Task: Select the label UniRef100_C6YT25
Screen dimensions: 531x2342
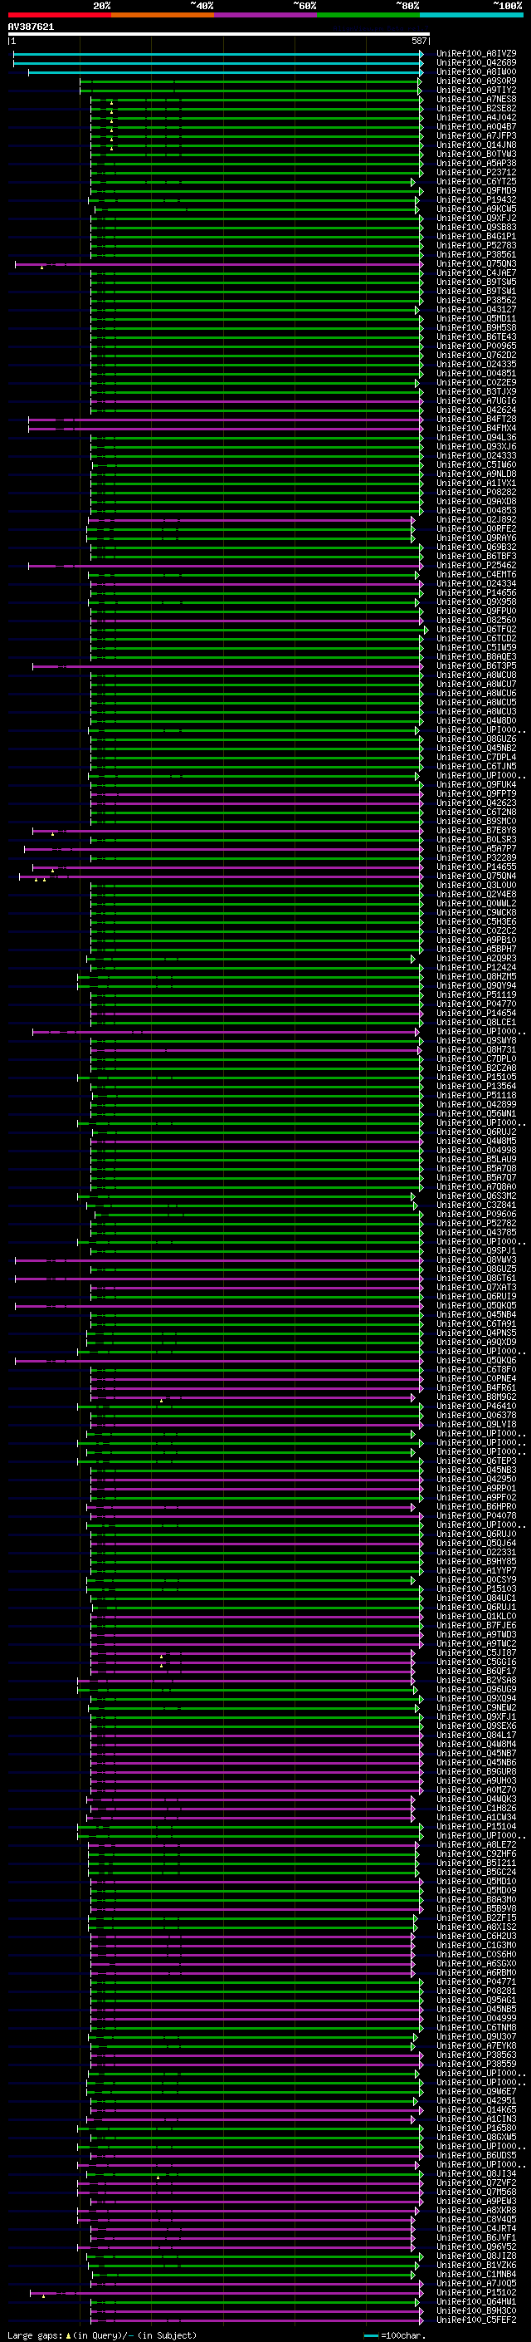Action: click(x=476, y=181)
